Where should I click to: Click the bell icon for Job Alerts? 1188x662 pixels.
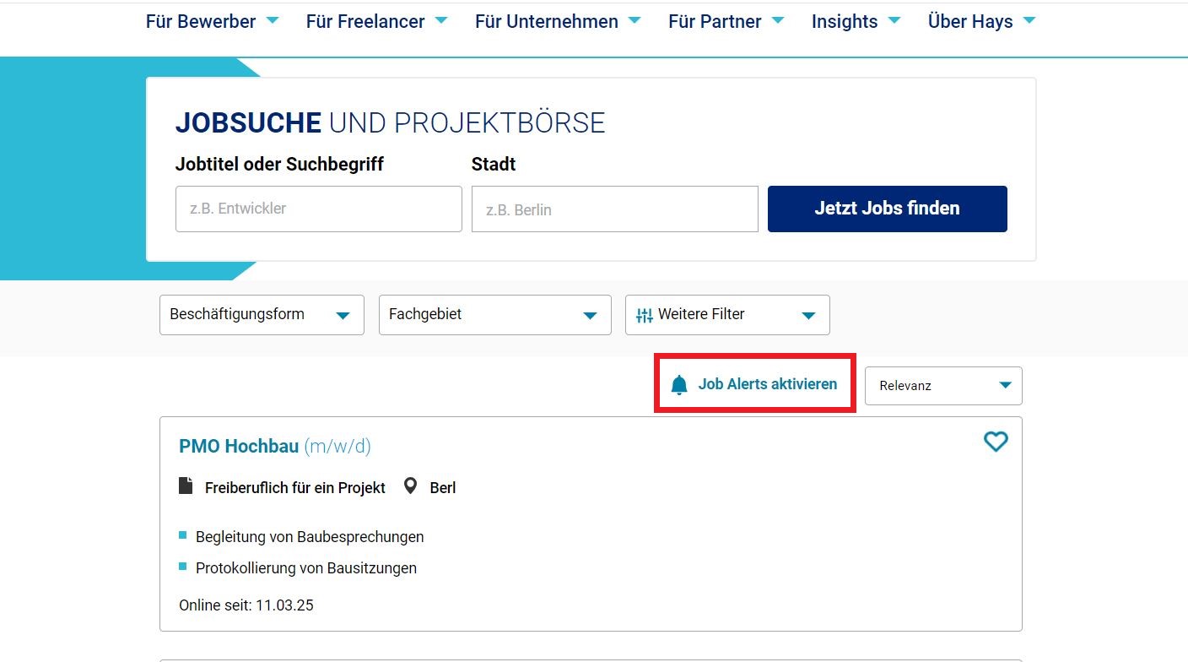pyautogui.click(x=679, y=385)
